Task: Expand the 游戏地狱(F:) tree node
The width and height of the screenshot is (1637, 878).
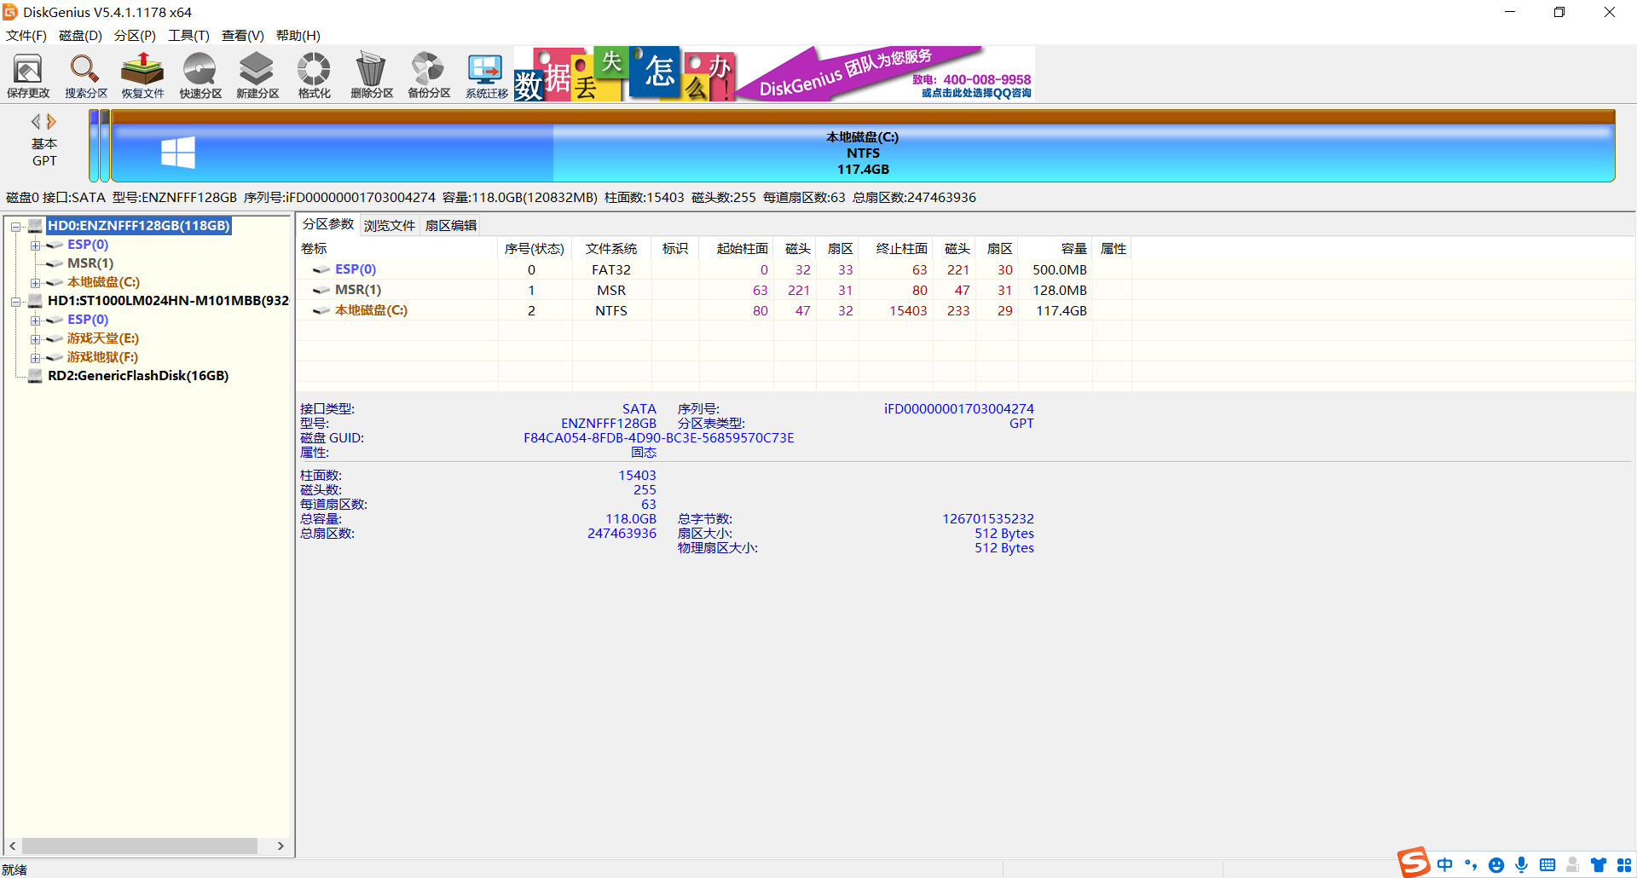Action: [35, 358]
